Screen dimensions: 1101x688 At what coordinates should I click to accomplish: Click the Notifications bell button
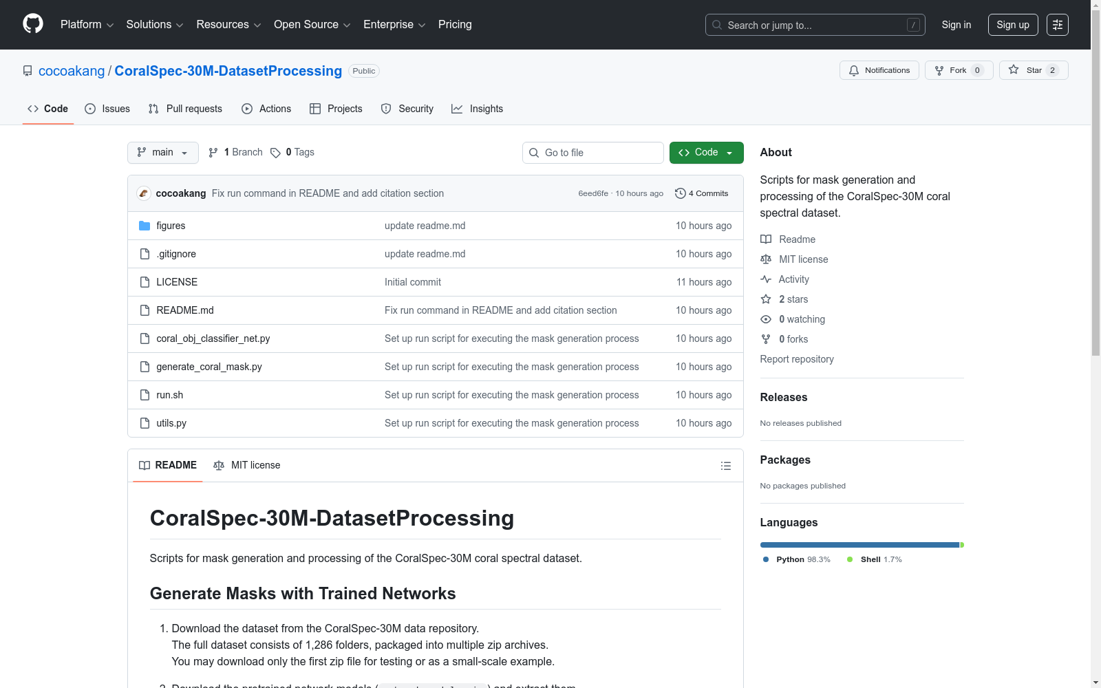pyautogui.click(x=879, y=70)
